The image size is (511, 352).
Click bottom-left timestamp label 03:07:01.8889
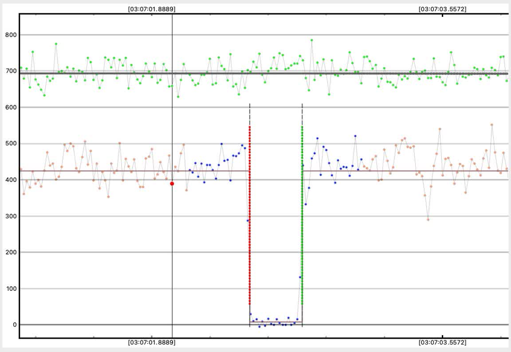pyautogui.click(x=151, y=343)
